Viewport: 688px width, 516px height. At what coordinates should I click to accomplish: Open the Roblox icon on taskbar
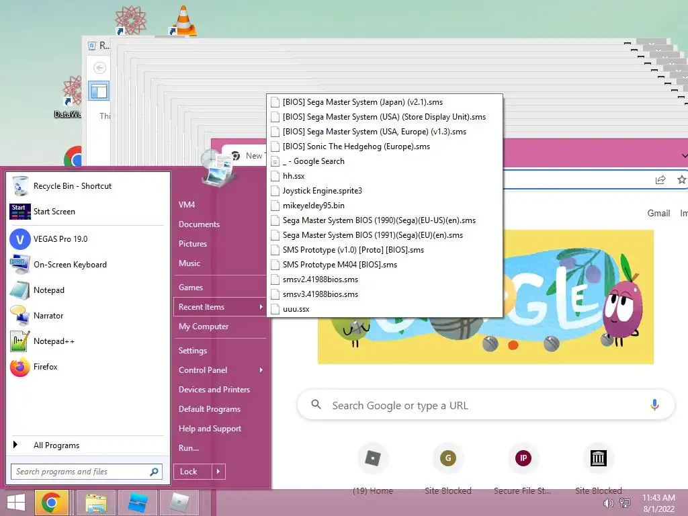[179, 503]
